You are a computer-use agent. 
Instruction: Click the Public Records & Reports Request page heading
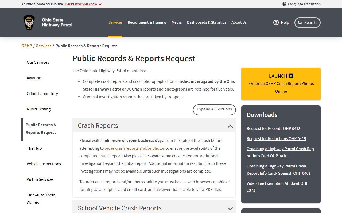point(134,59)
